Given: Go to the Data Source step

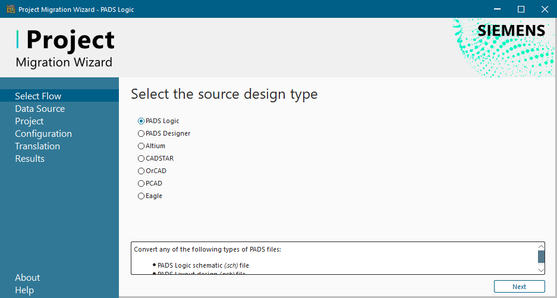Looking at the screenshot, I should click(40, 109).
